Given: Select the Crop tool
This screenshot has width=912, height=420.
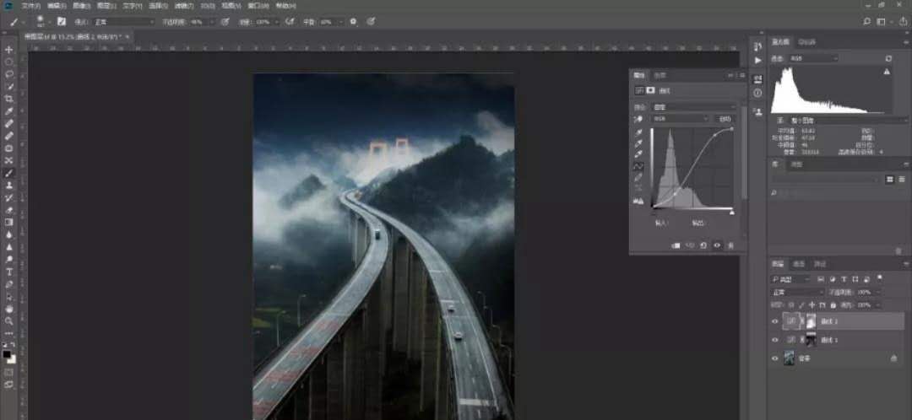Looking at the screenshot, I should click(x=9, y=99).
